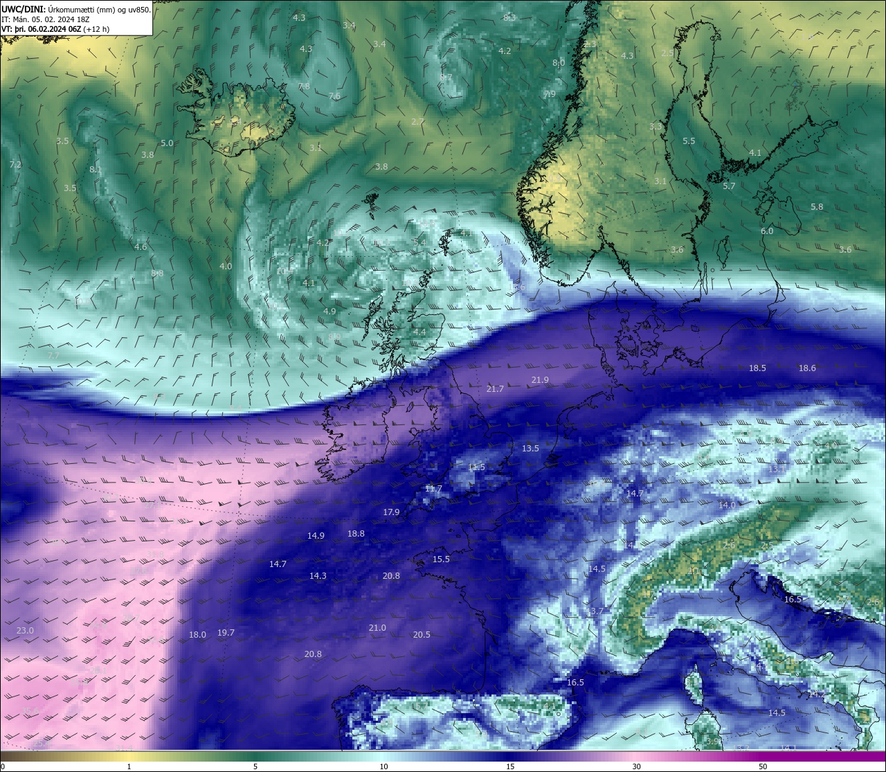Click the map value 11.5

[x=476, y=467]
